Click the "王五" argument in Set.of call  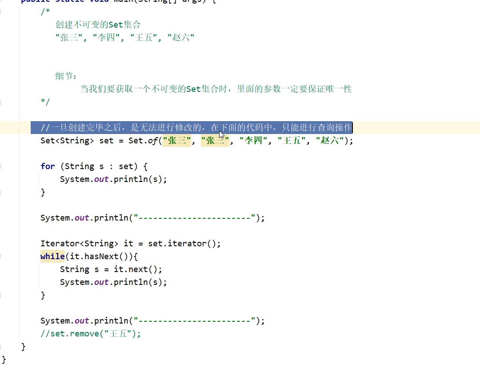point(292,141)
